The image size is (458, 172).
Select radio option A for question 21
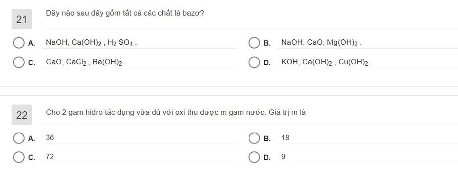[x=19, y=43]
